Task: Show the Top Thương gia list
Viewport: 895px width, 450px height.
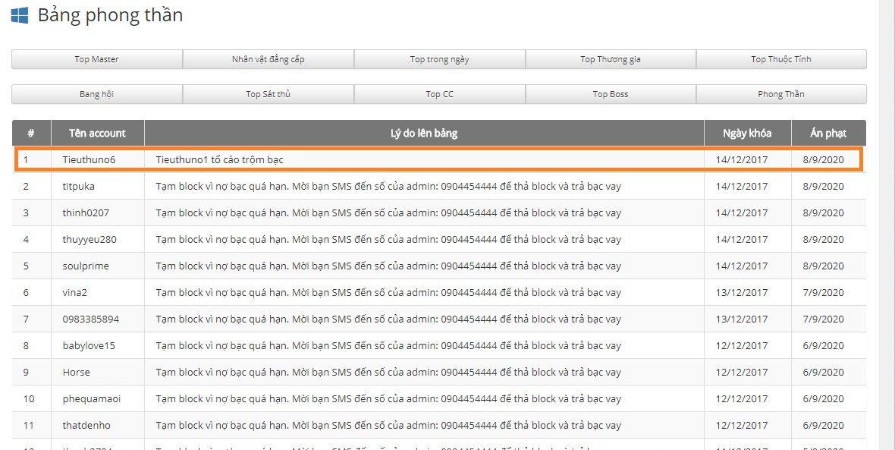Action: 611,59
